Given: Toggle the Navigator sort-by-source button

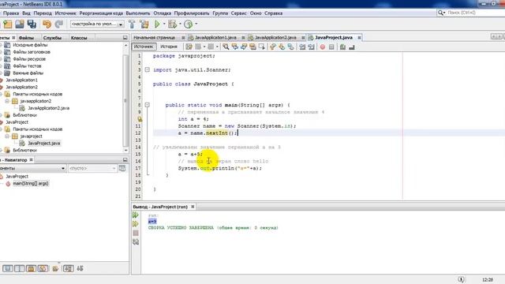Looking at the screenshot, I should point(68,268).
